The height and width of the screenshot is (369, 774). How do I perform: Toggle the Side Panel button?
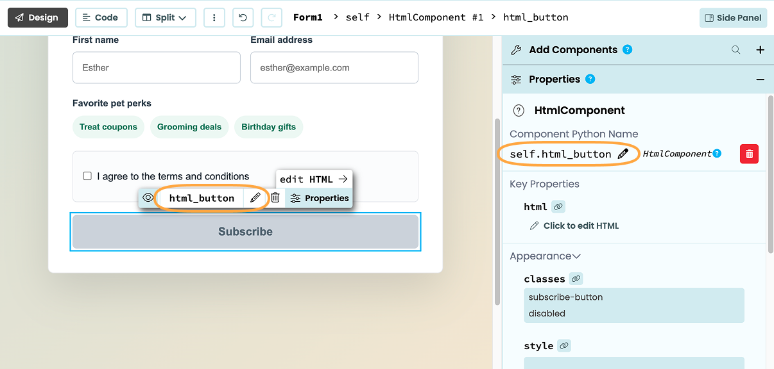coord(733,18)
